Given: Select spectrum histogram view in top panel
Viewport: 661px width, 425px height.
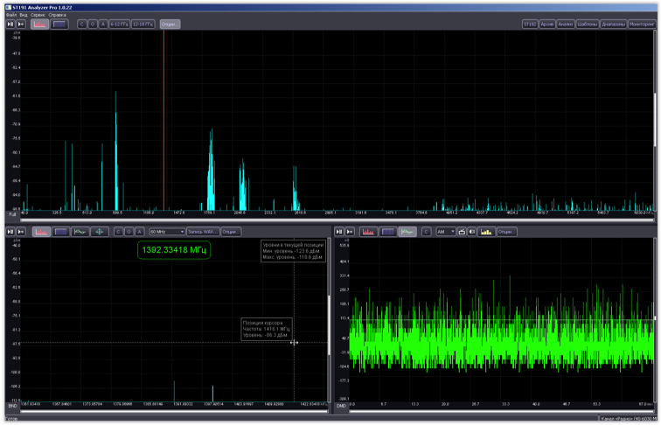Looking at the screenshot, I should (40, 24).
